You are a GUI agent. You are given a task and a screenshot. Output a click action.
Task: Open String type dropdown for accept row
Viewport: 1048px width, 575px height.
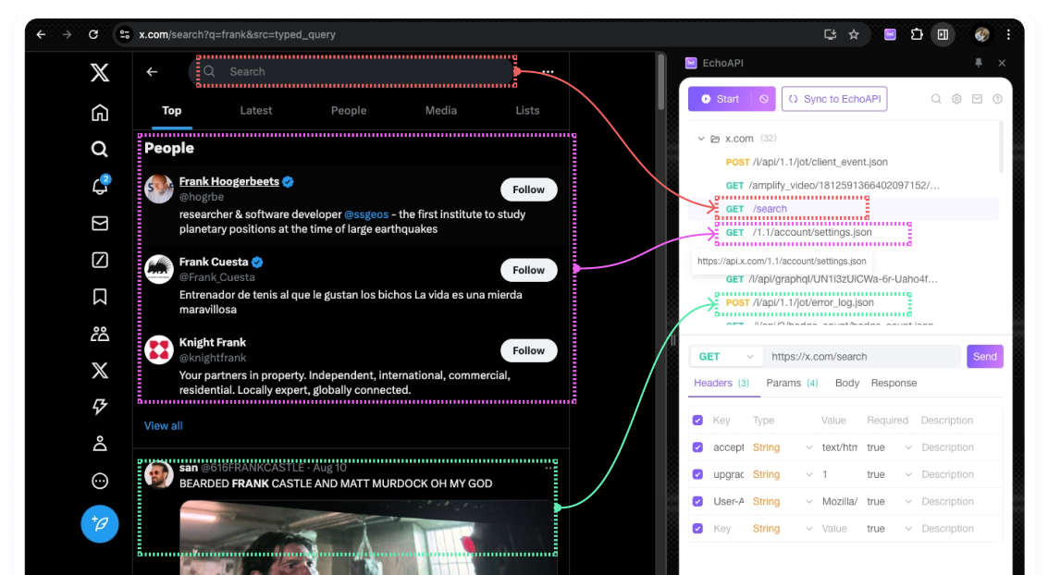(782, 447)
